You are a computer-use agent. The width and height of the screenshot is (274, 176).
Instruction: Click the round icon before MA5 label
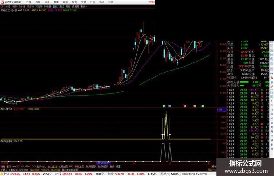(16, 10)
